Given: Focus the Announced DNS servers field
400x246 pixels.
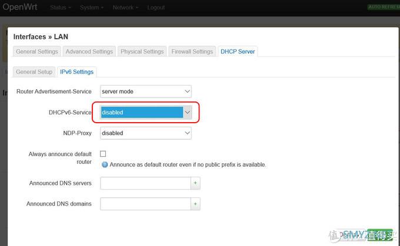Looking at the screenshot, I should click(145, 183).
